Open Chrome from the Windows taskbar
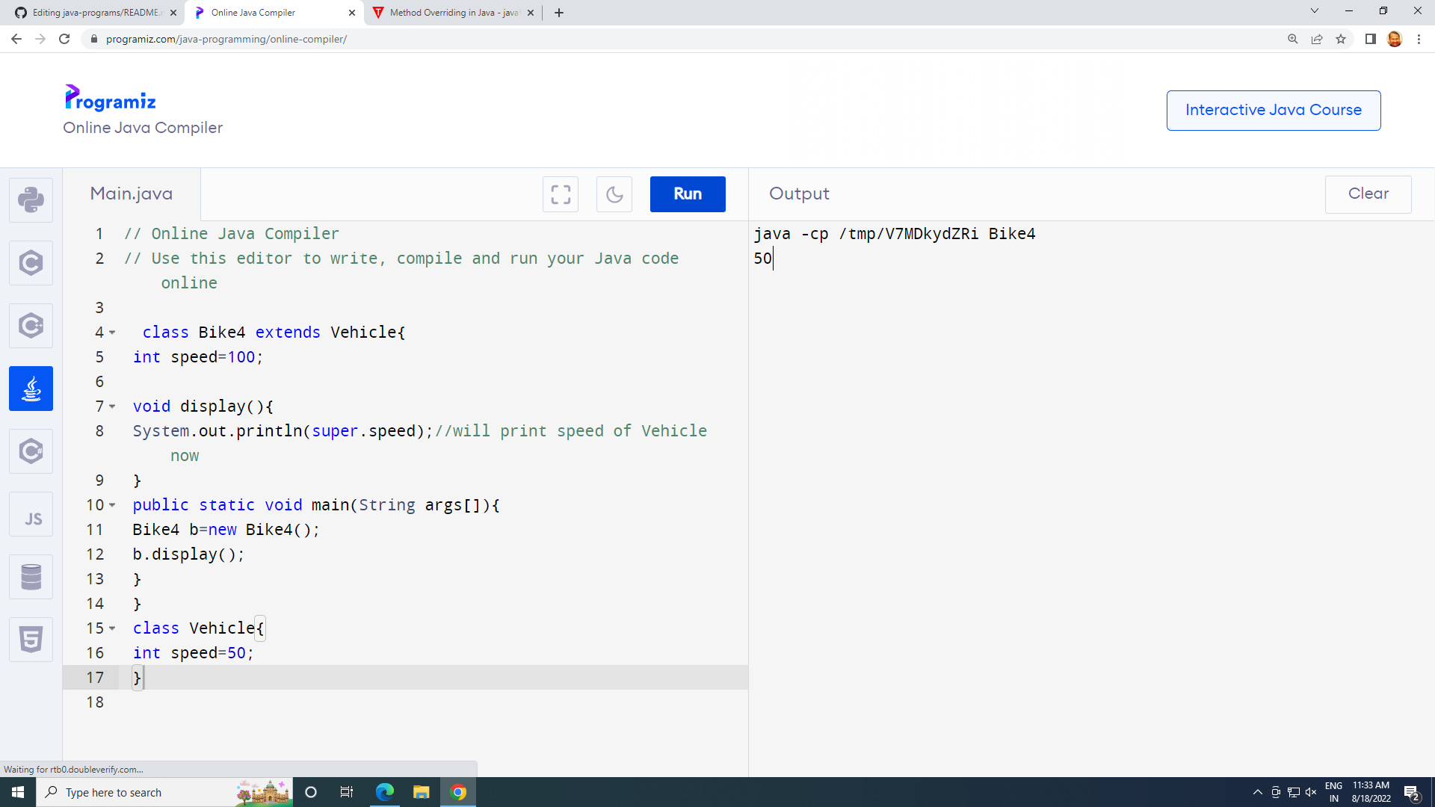 (458, 791)
